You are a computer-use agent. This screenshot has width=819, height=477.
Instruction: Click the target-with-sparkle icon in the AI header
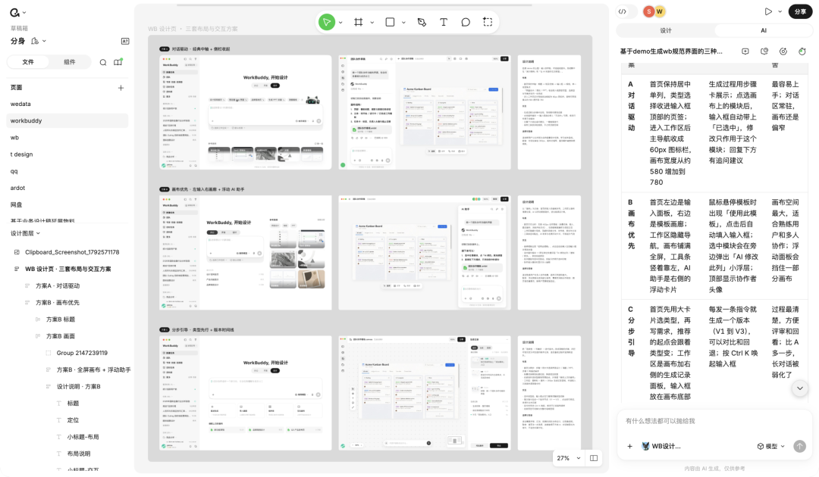[783, 51]
